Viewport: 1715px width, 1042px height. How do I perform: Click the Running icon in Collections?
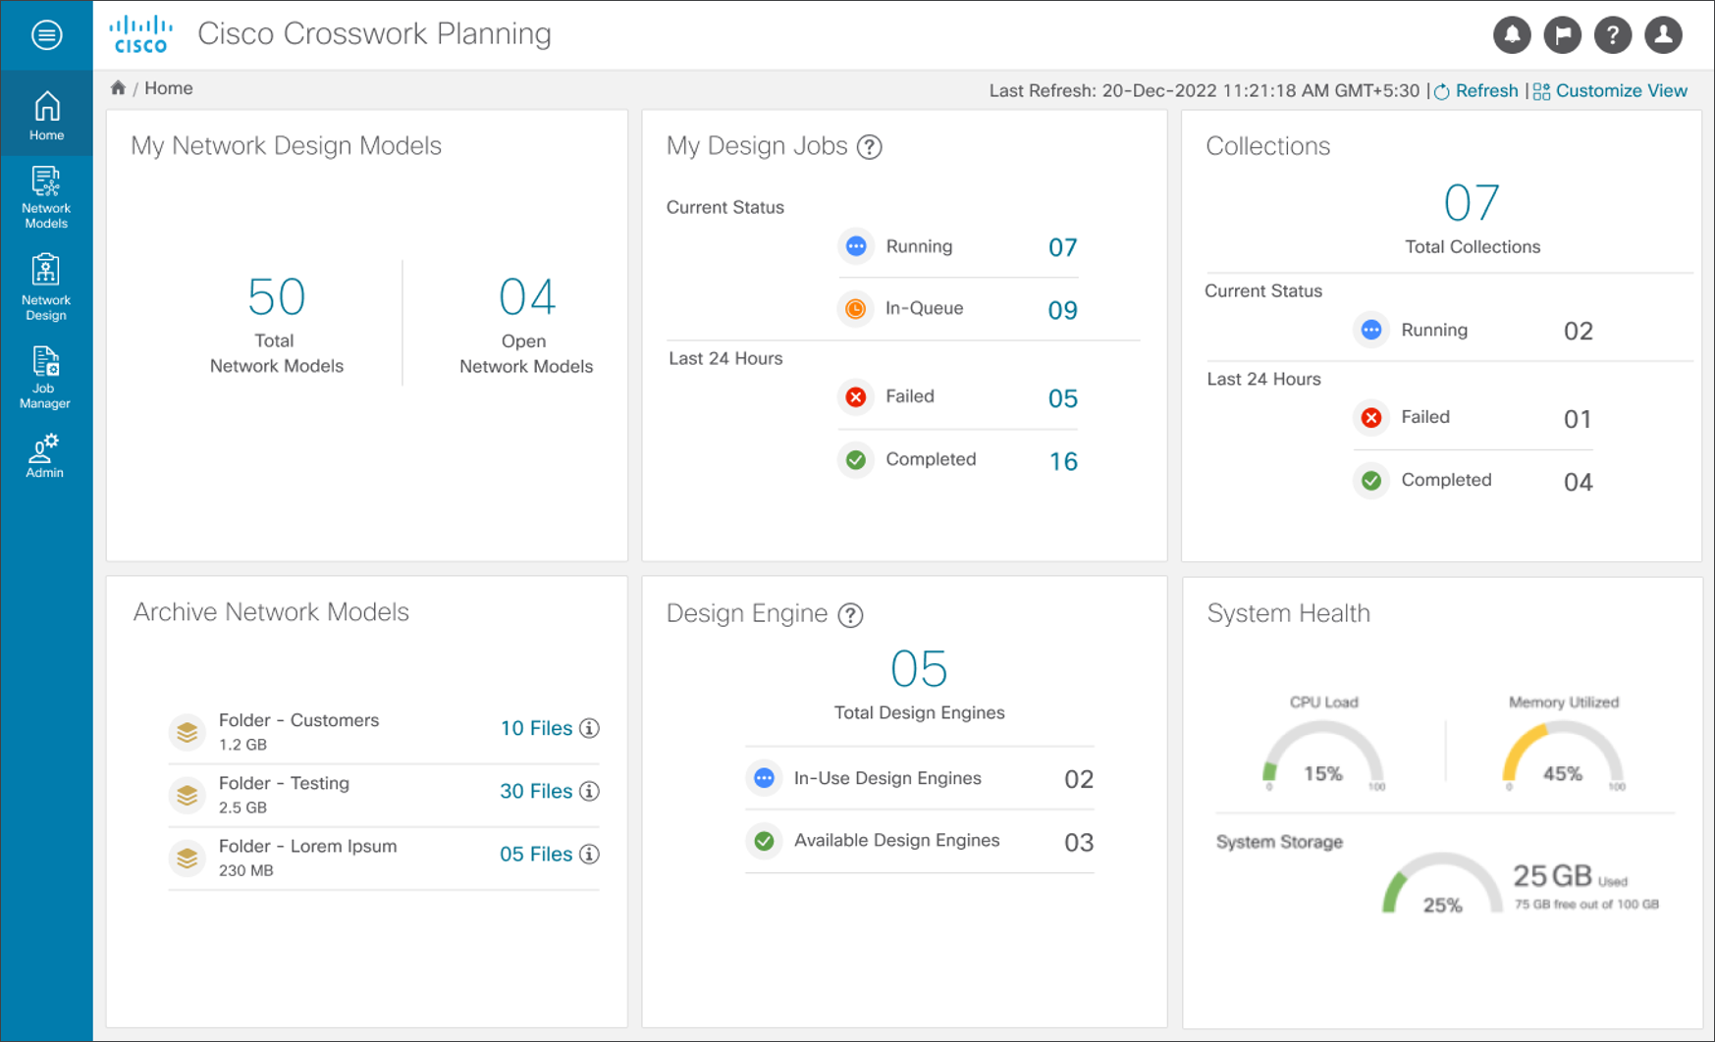click(x=1371, y=331)
